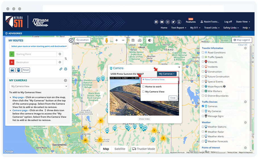Click the Log off link
This screenshot has width=258, height=165.
(228, 22)
